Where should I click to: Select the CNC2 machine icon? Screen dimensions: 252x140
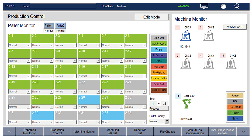coord(209,35)
